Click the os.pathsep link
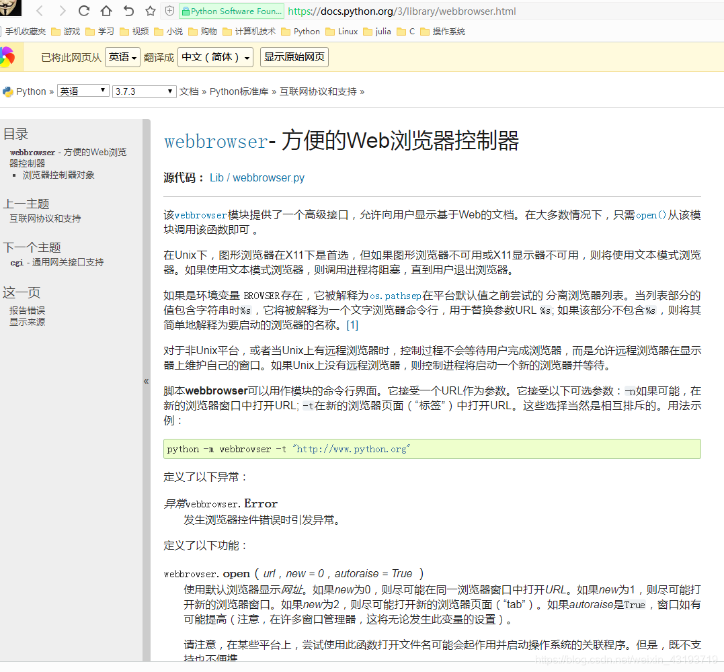724x672 pixels. (x=395, y=296)
